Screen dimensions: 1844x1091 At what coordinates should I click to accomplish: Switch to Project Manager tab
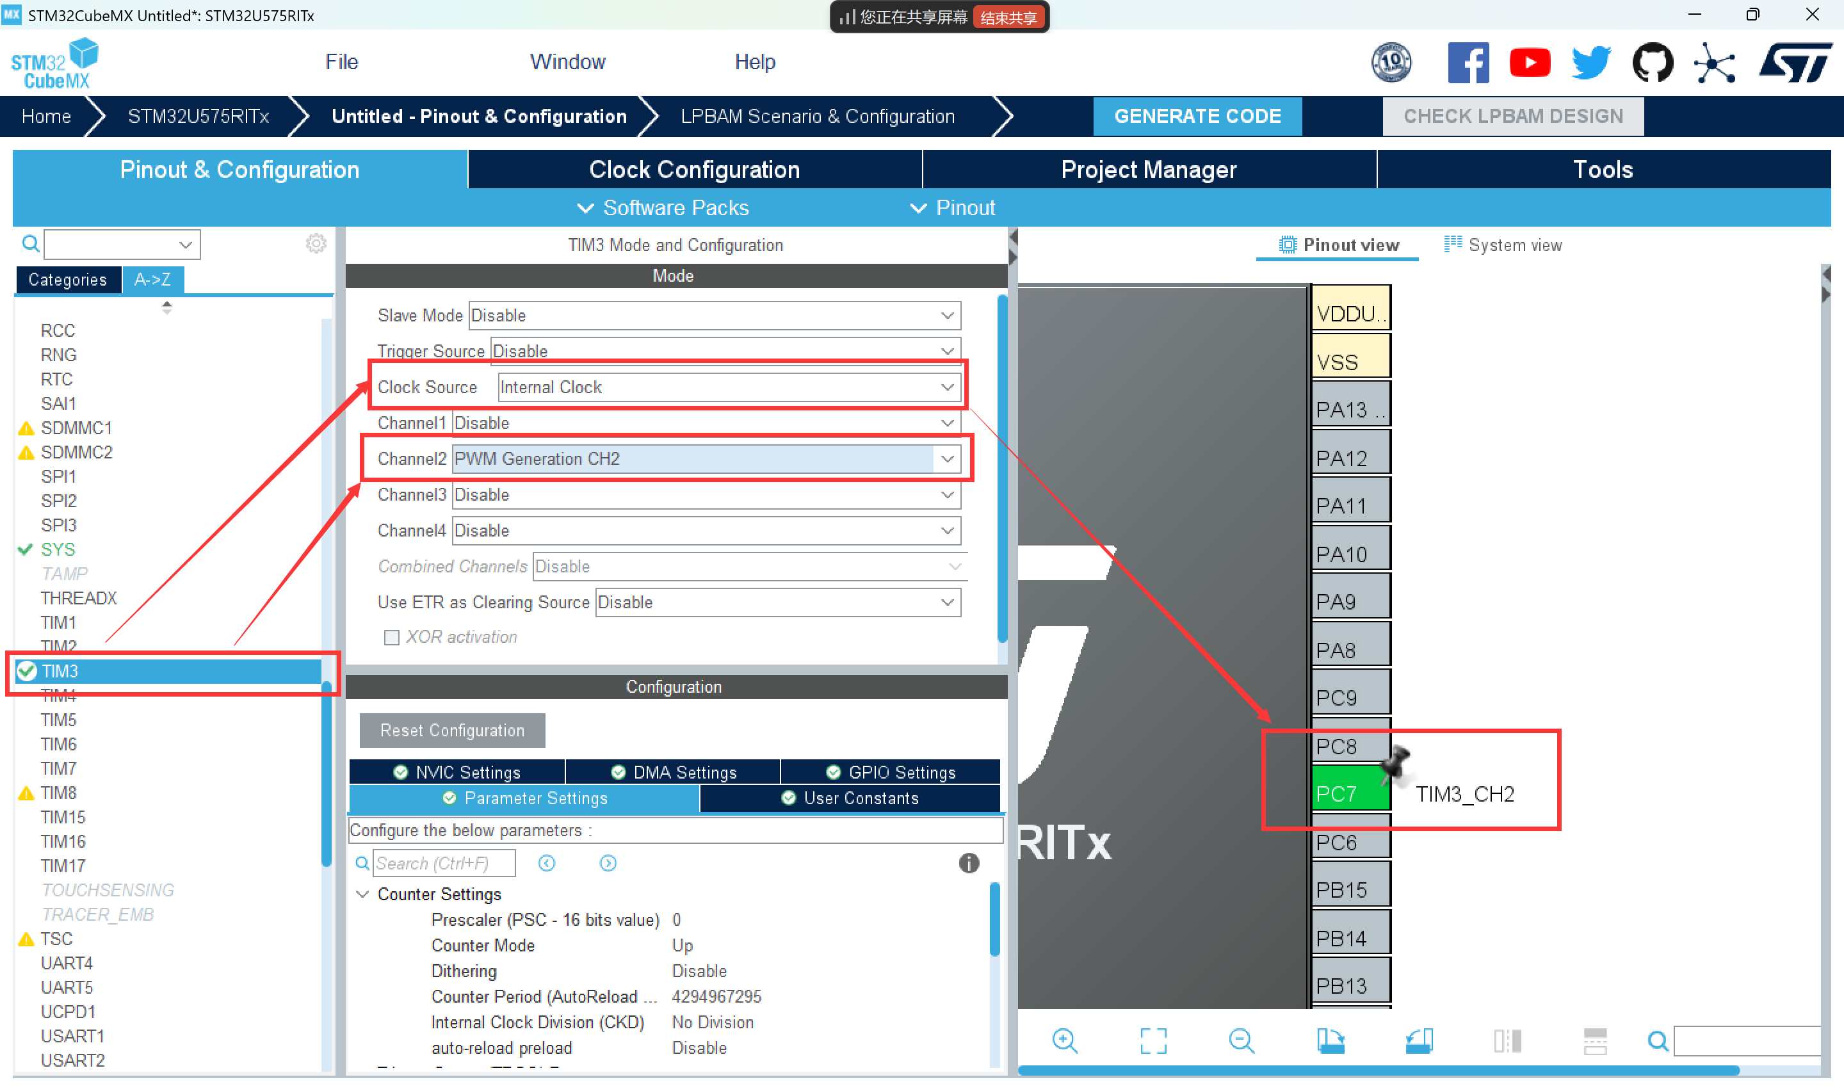[x=1149, y=169]
